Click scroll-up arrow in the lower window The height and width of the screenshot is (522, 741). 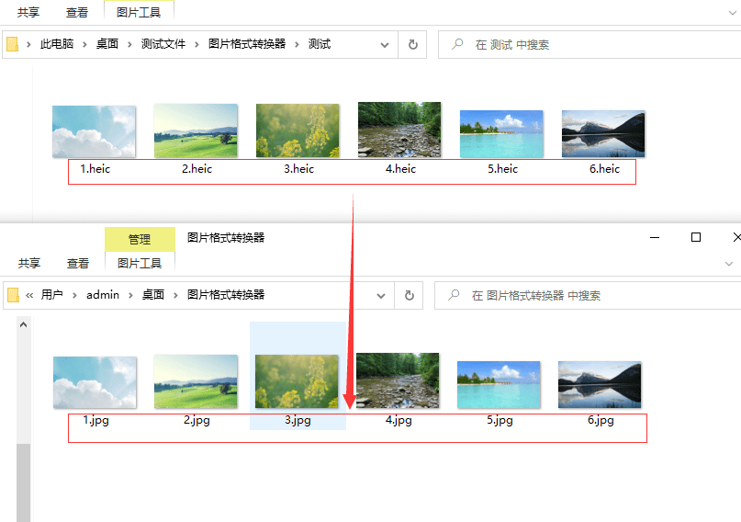pos(23,324)
